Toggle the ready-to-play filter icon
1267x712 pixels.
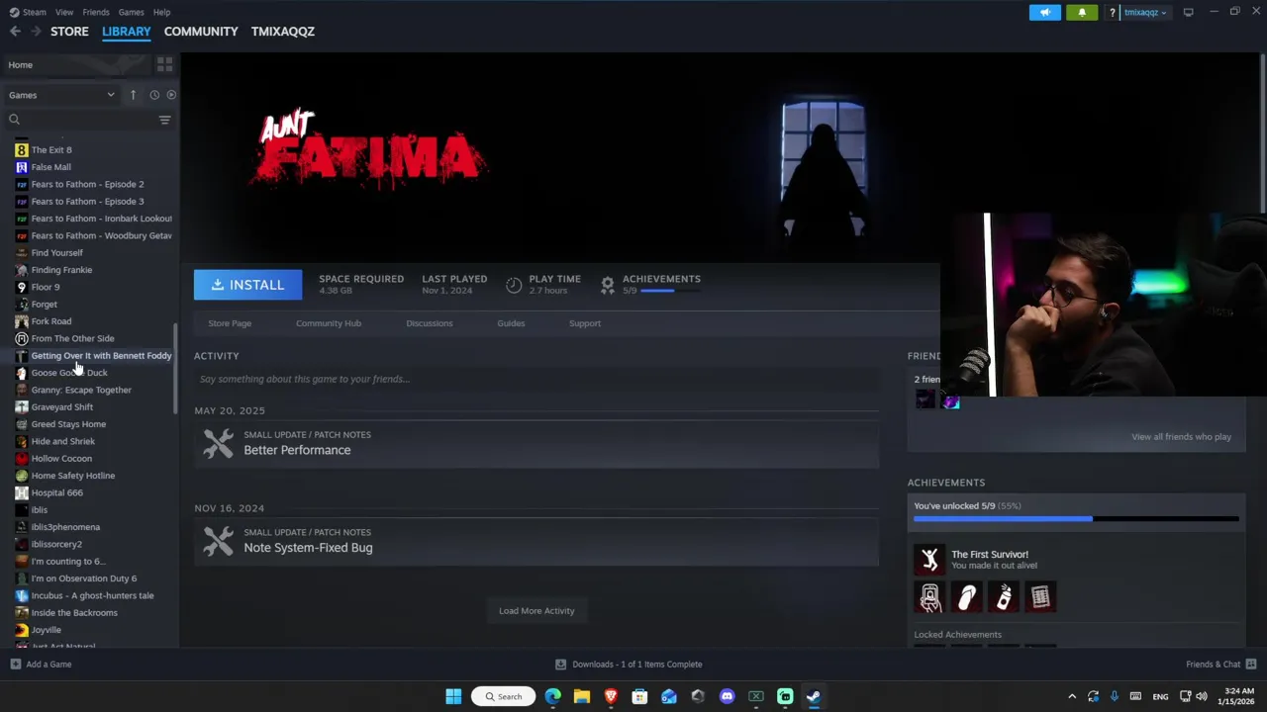click(171, 95)
